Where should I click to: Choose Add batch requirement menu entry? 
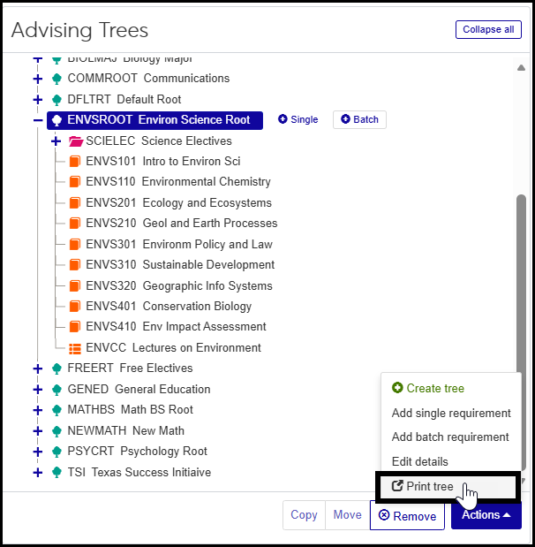[x=451, y=437]
